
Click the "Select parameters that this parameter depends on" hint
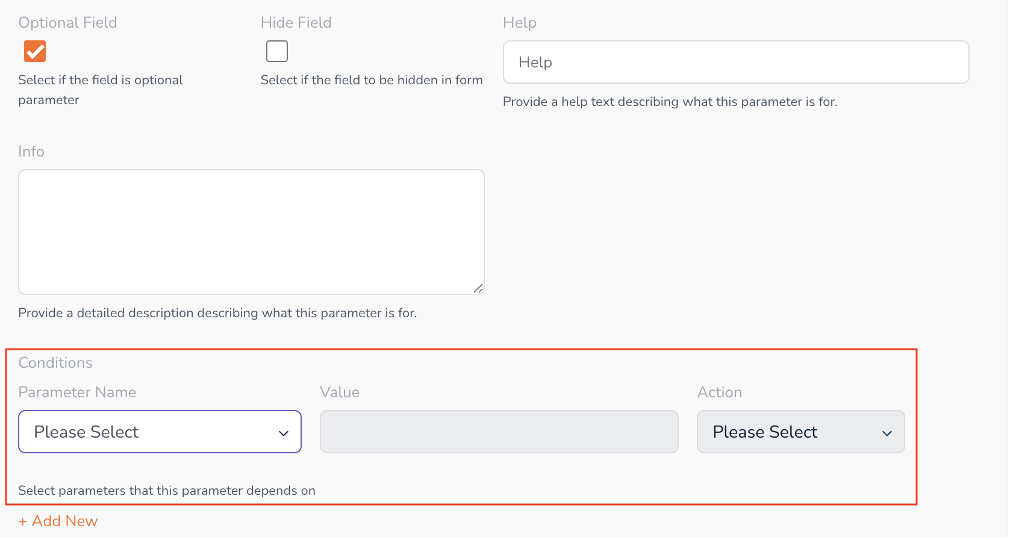tap(167, 491)
